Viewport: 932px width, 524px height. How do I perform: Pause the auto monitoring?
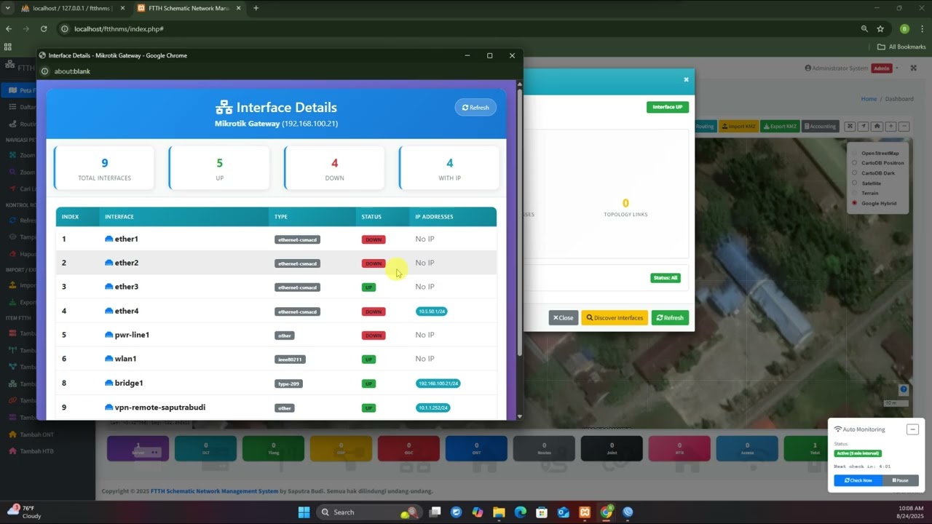click(x=901, y=480)
